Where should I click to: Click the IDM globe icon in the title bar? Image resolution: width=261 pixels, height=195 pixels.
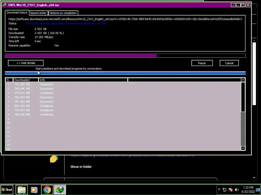[5, 5]
